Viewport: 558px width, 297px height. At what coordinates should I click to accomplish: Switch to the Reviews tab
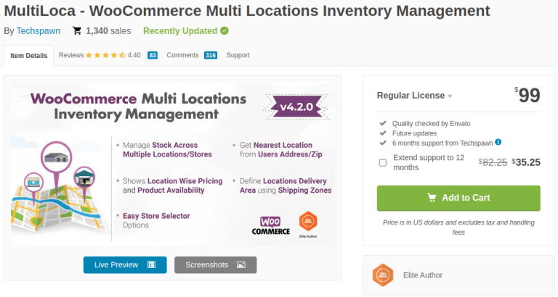click(x=71, y=55)
